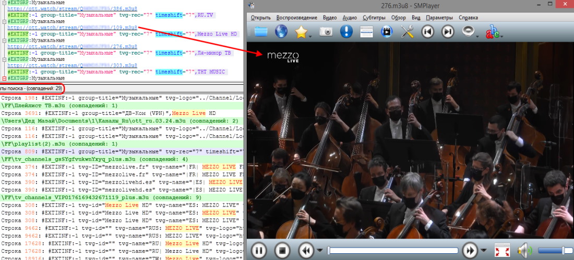Open the Открыть menu

pyautogui.click(x=260, y=18)
